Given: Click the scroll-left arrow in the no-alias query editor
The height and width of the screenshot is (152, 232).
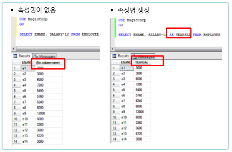Looking at the screenshot, I should (x=14, y=49).
